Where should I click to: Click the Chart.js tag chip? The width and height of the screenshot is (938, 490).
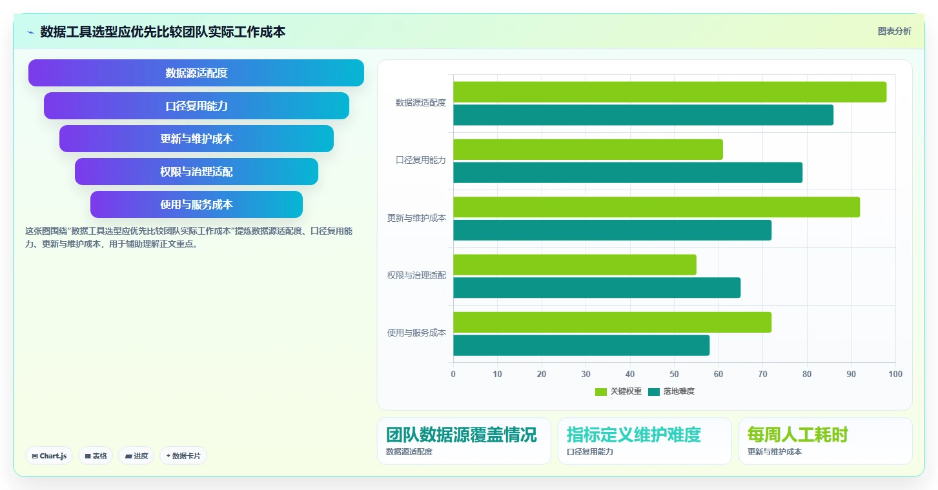click(49, 456)
